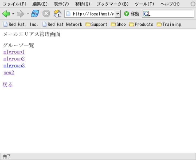Open the Training bookmarks folder
Viewport: 196px width, 160px height.
pos(169,24)
